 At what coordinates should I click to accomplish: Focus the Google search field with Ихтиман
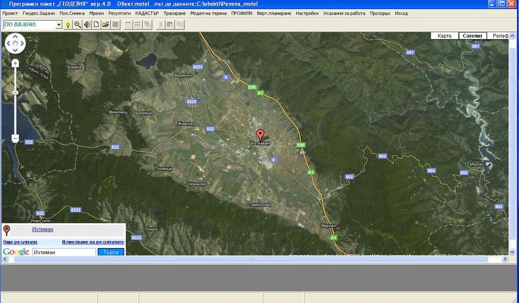[64, 252]
